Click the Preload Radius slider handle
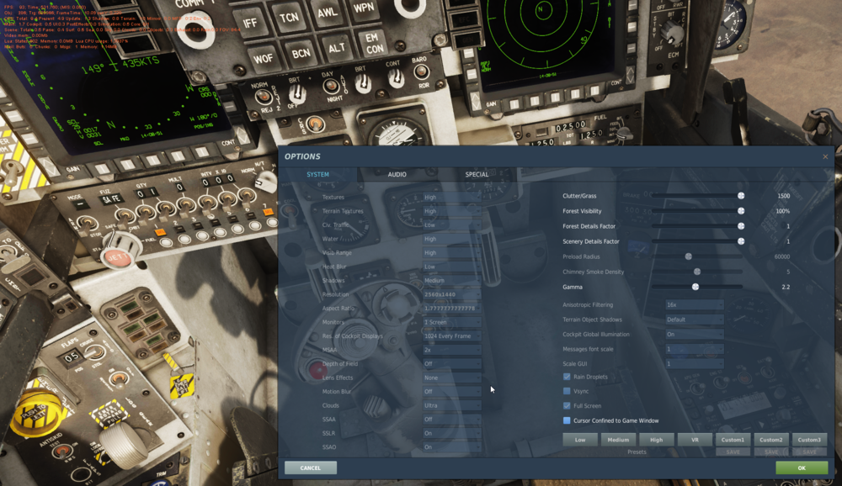Viewport: 842px width, 486px height. click(689, 256)
